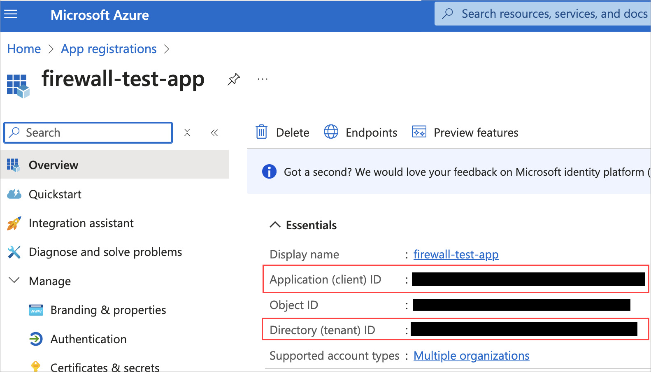Click the app registration icon beside firewall-test-app title
The height and width of the screenshot is (372, 651).
[x=18, y=86]
